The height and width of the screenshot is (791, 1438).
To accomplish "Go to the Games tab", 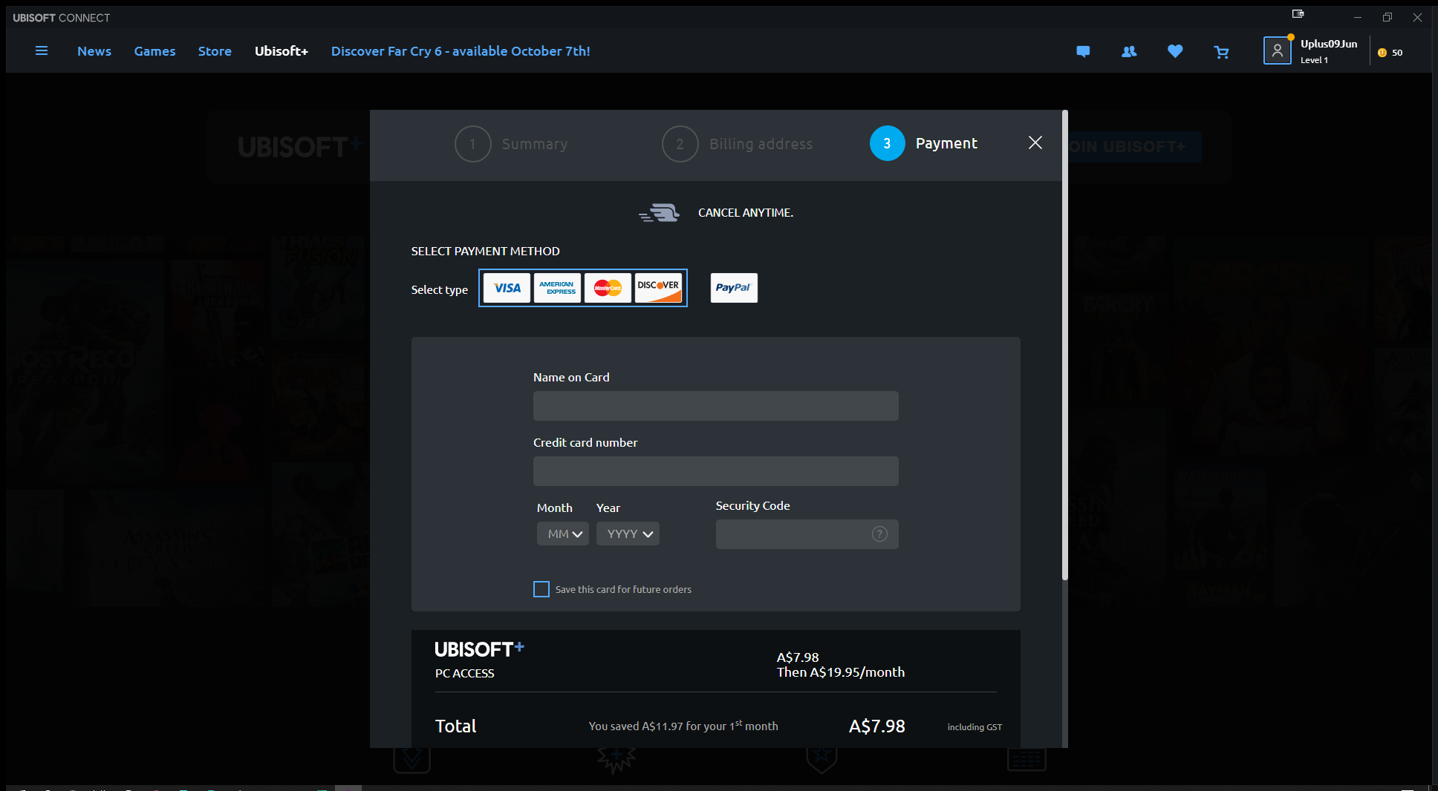I will click(x=154, y=51).
